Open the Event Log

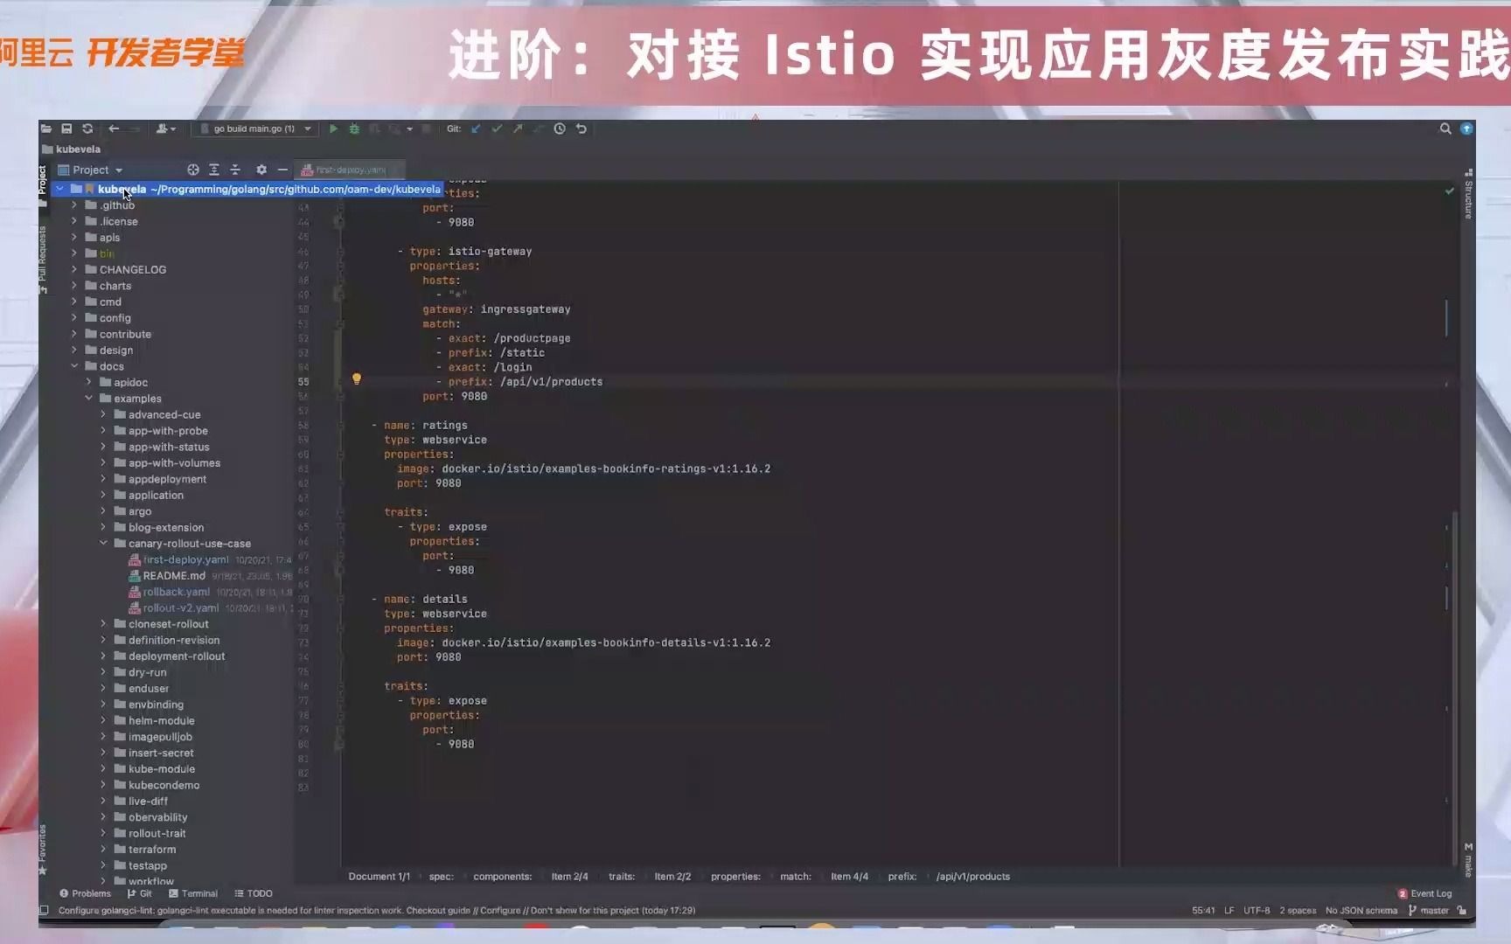tap(1424, 893)
